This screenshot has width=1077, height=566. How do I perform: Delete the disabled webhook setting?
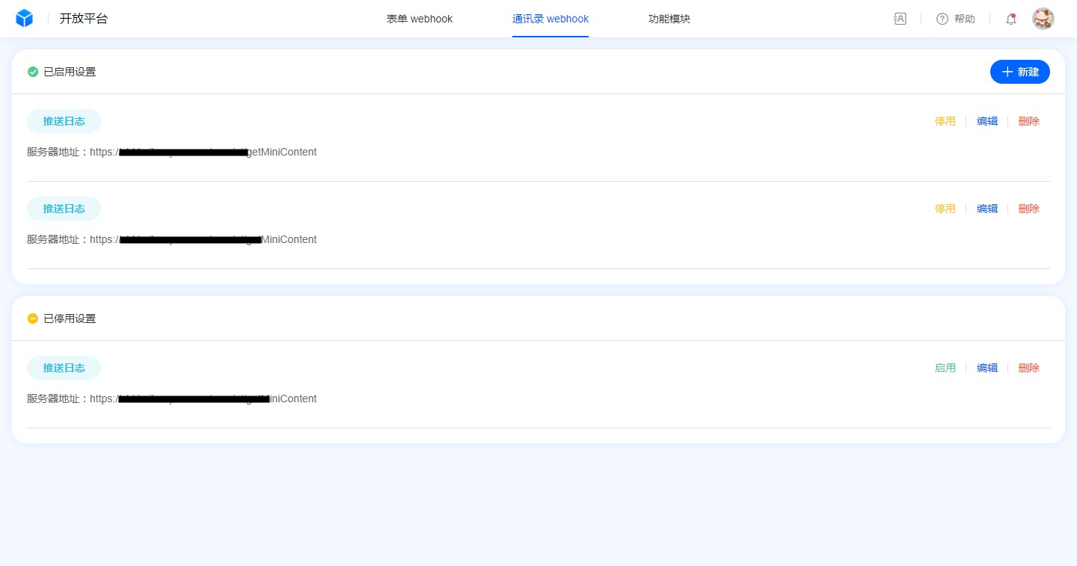pyautogui.click(x=1029, y=368)
